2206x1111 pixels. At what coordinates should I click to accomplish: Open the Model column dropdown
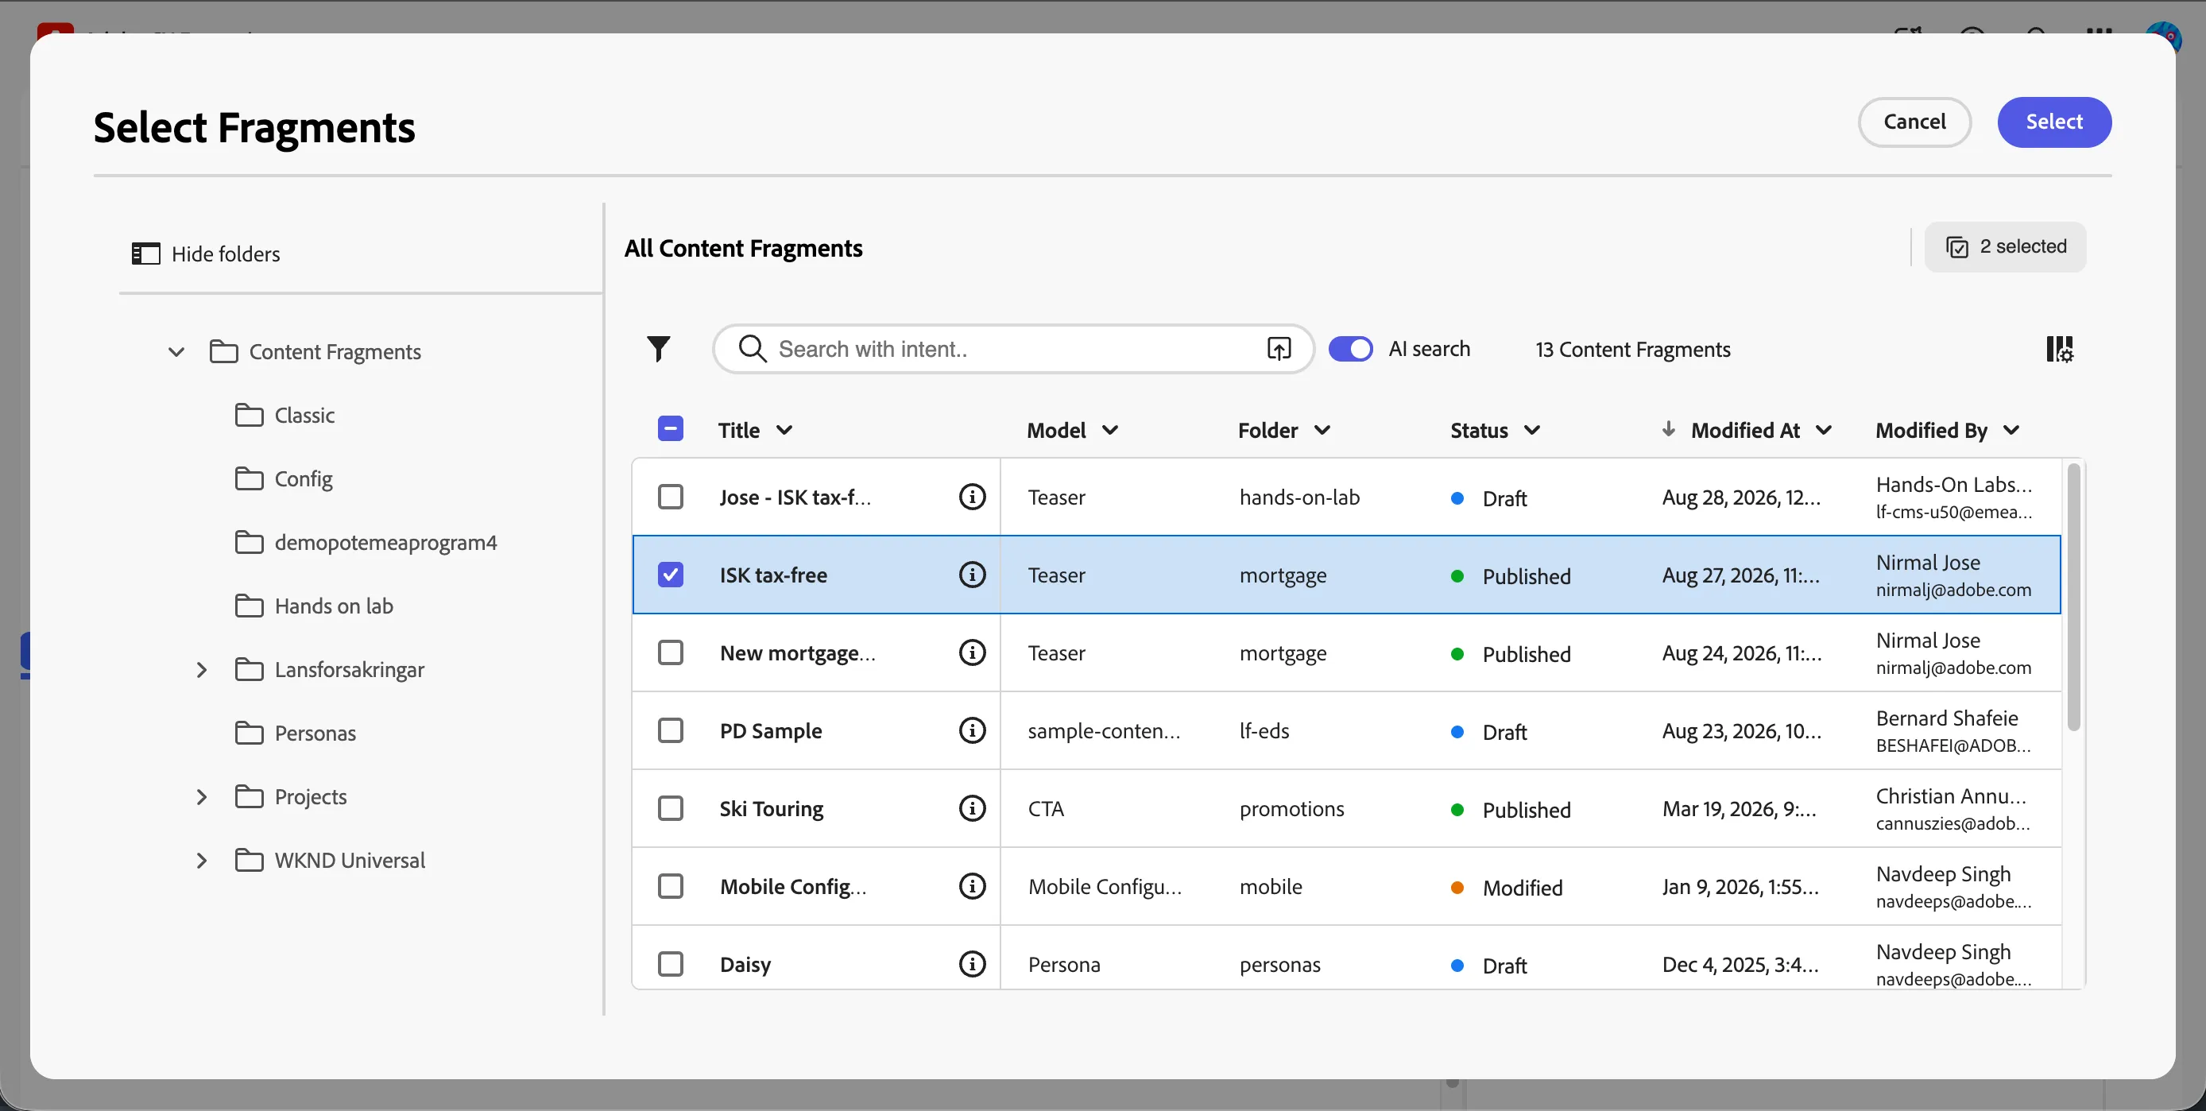coord(1110,430)
